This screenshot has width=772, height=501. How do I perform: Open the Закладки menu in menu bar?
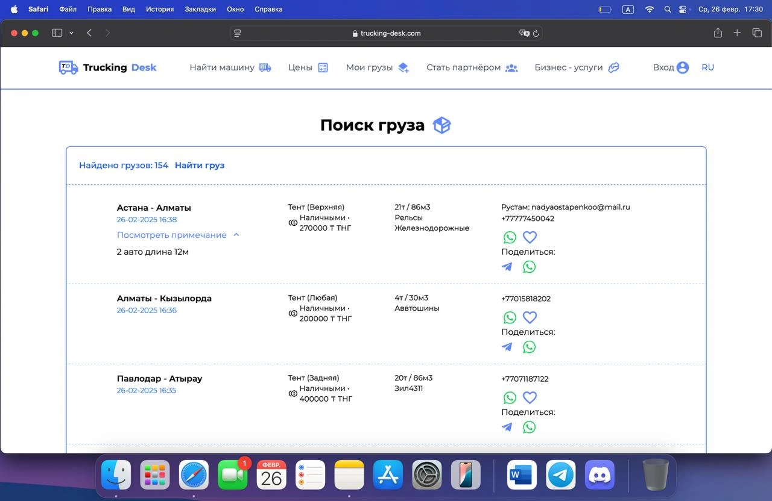click(200, 9)
